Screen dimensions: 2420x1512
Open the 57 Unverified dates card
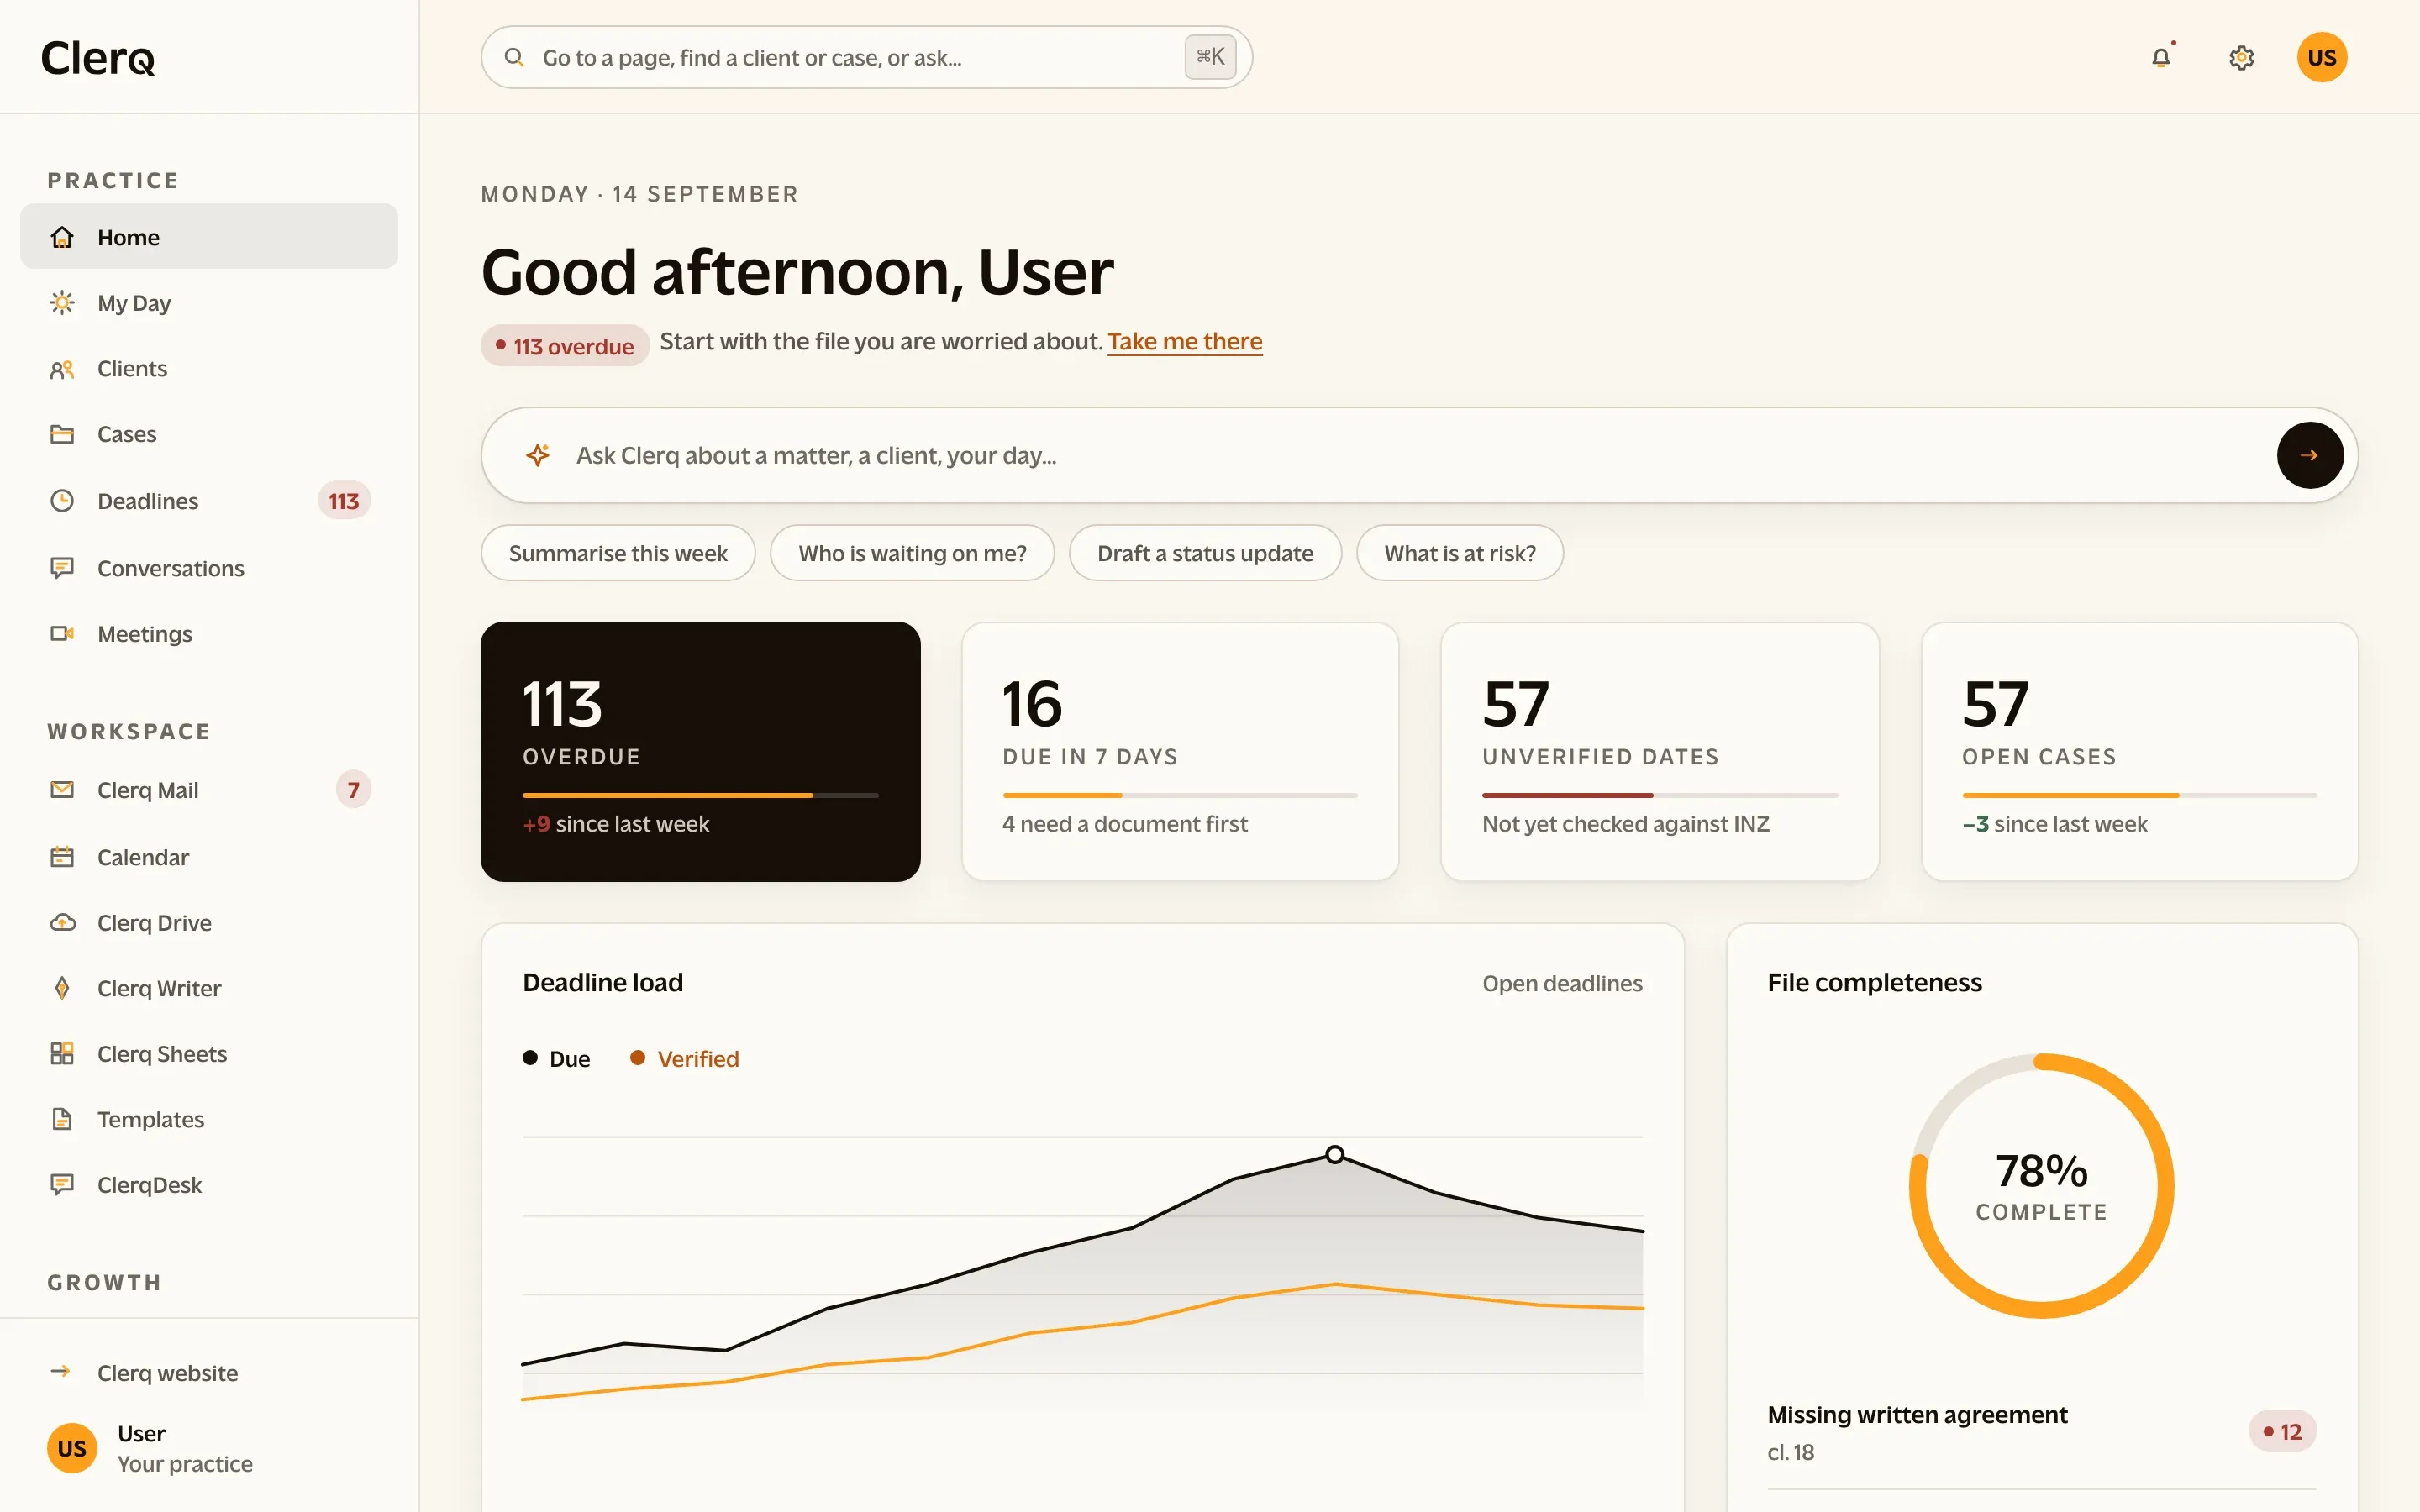coord(1660,752)
